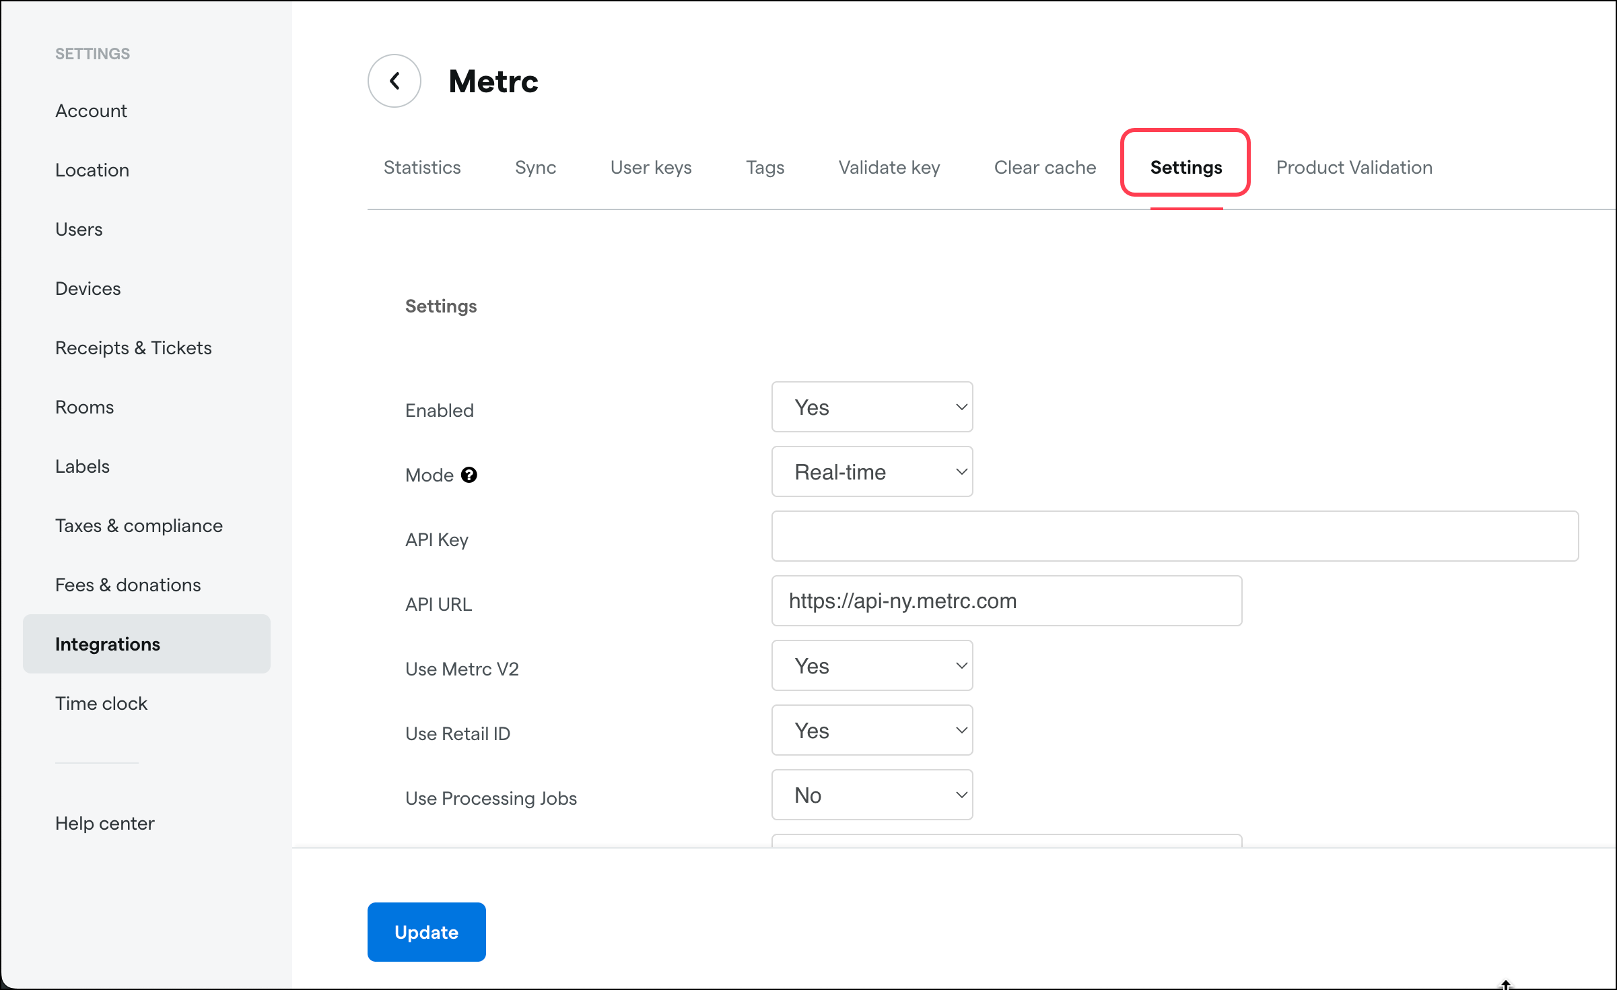Select the Tags tab

click(765, 167)
